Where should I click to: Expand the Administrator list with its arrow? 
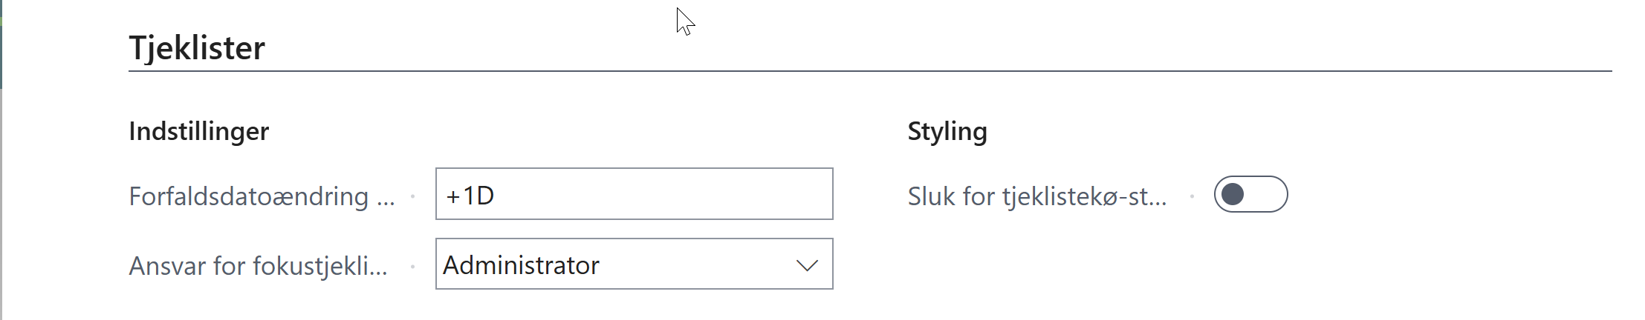click(807, 265)
